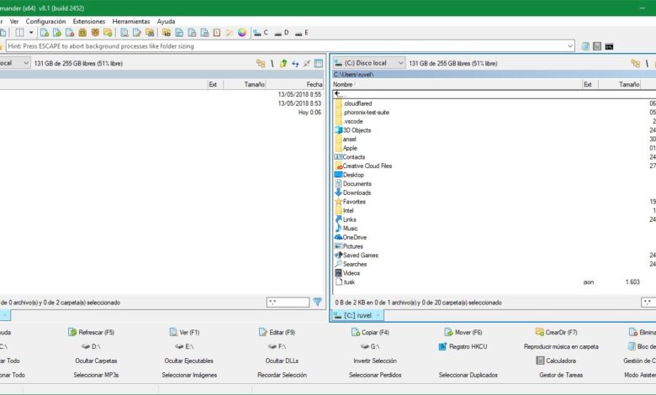Click the Seleccionar Duplicados button
The image size is (656, 395).
point(468,375)
